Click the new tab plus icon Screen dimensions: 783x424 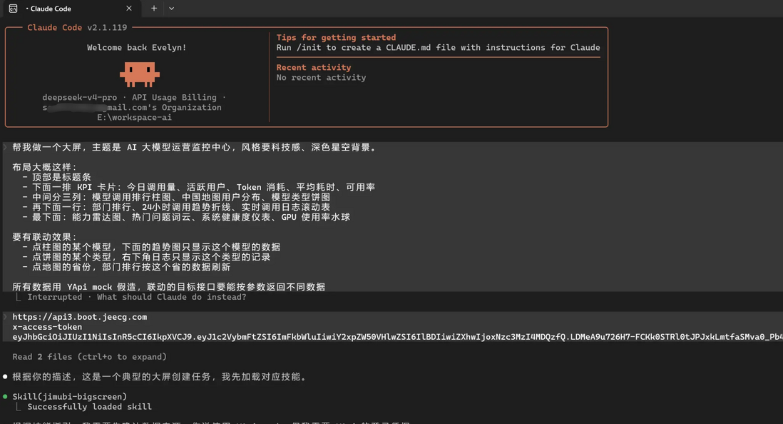(154, 9)
